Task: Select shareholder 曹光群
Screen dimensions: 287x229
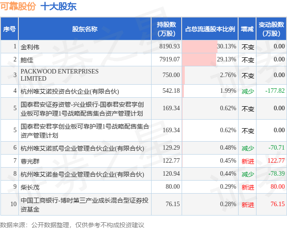Action: tap(30, 161)
